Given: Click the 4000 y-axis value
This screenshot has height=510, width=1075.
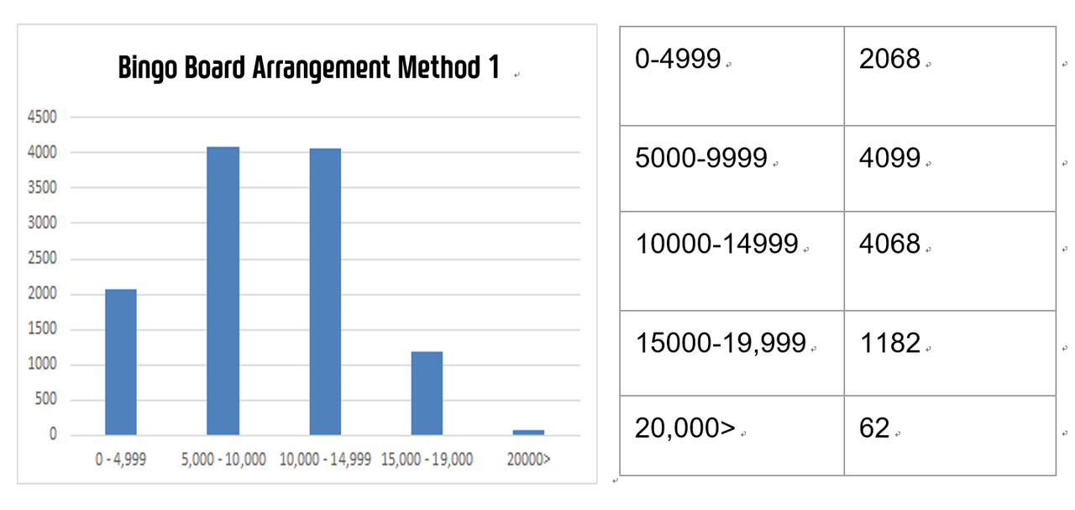Looking at the screenshot, I should [41, 153].
